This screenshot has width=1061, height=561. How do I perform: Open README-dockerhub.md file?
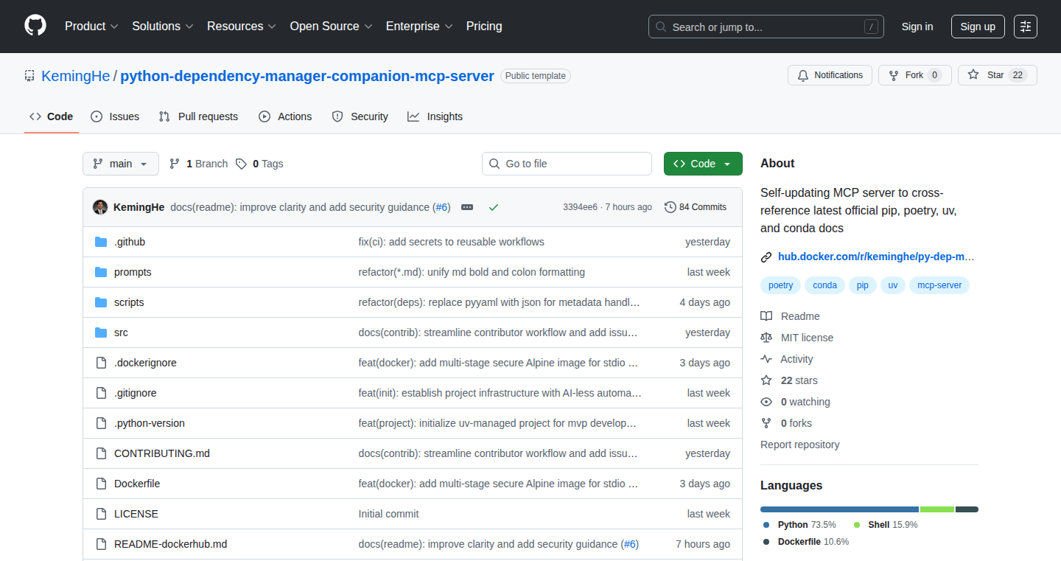point(170,544)
